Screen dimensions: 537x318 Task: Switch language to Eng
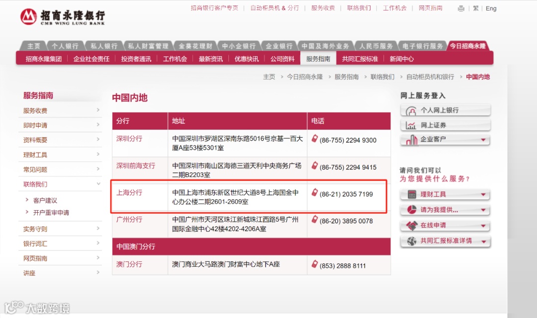coord(491,8)
